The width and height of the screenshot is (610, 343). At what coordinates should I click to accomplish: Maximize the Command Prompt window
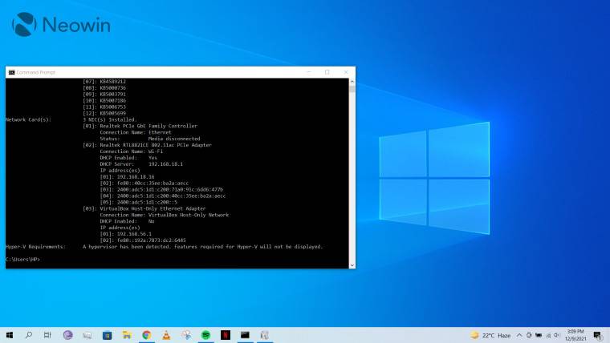point(327,72)
